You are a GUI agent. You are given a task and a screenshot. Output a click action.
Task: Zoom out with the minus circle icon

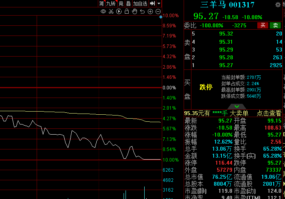[x=158, y=11]
